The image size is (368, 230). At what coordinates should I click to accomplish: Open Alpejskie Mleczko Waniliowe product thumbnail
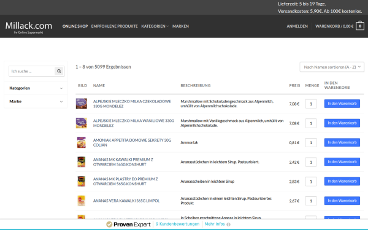pyautogui.click(x=82, y=123)
